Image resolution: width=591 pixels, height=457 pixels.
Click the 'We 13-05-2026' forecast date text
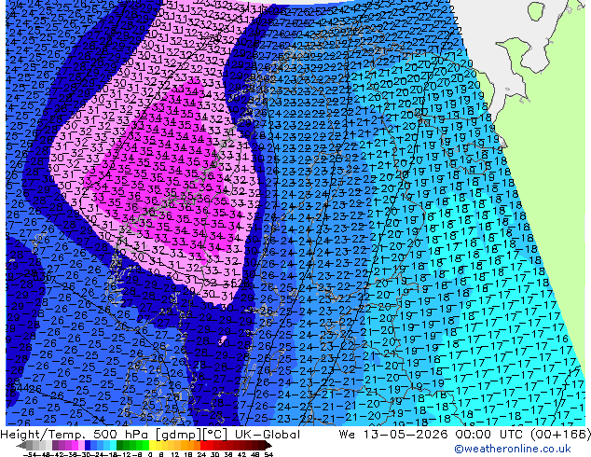[393, 435]
